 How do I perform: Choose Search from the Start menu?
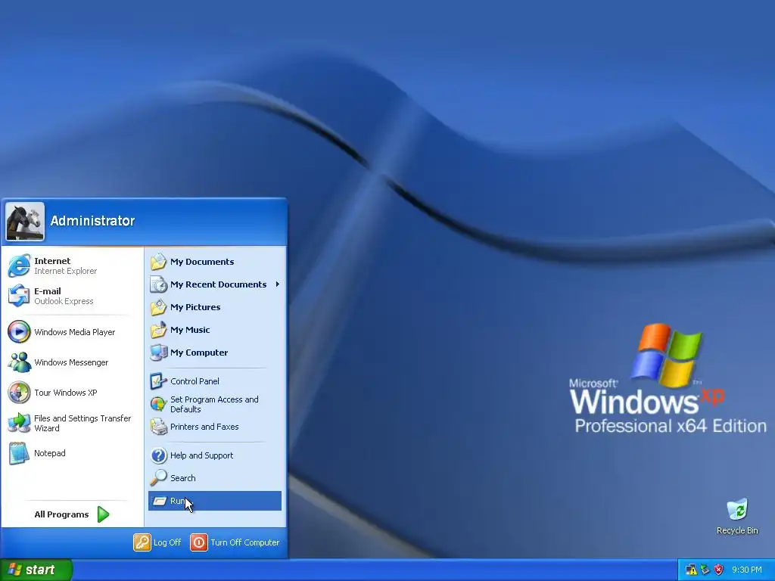coord(215,478)
